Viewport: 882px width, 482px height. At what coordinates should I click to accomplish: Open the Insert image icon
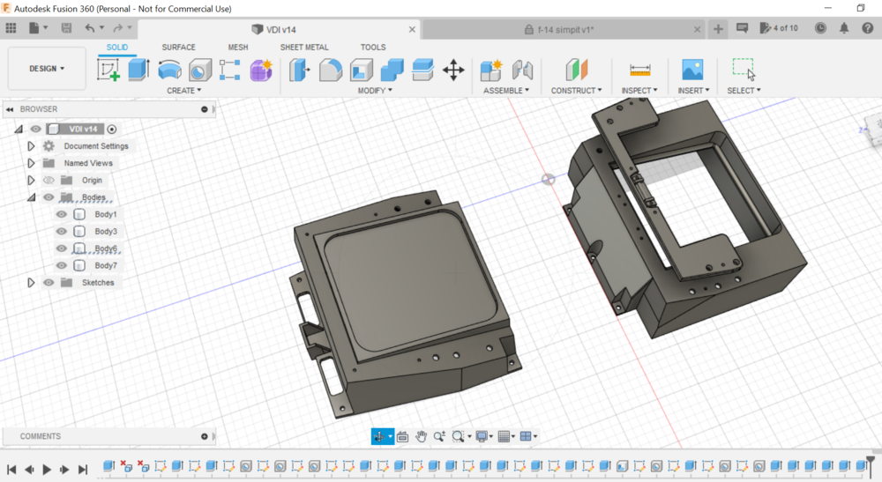692,70
